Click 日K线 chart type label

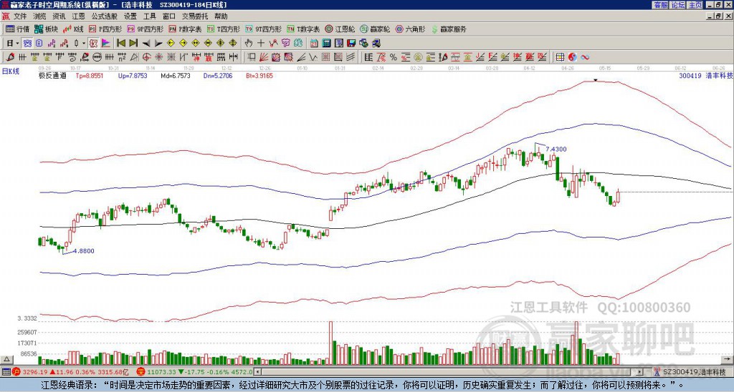pyautogui.click(x=11, y=71)
